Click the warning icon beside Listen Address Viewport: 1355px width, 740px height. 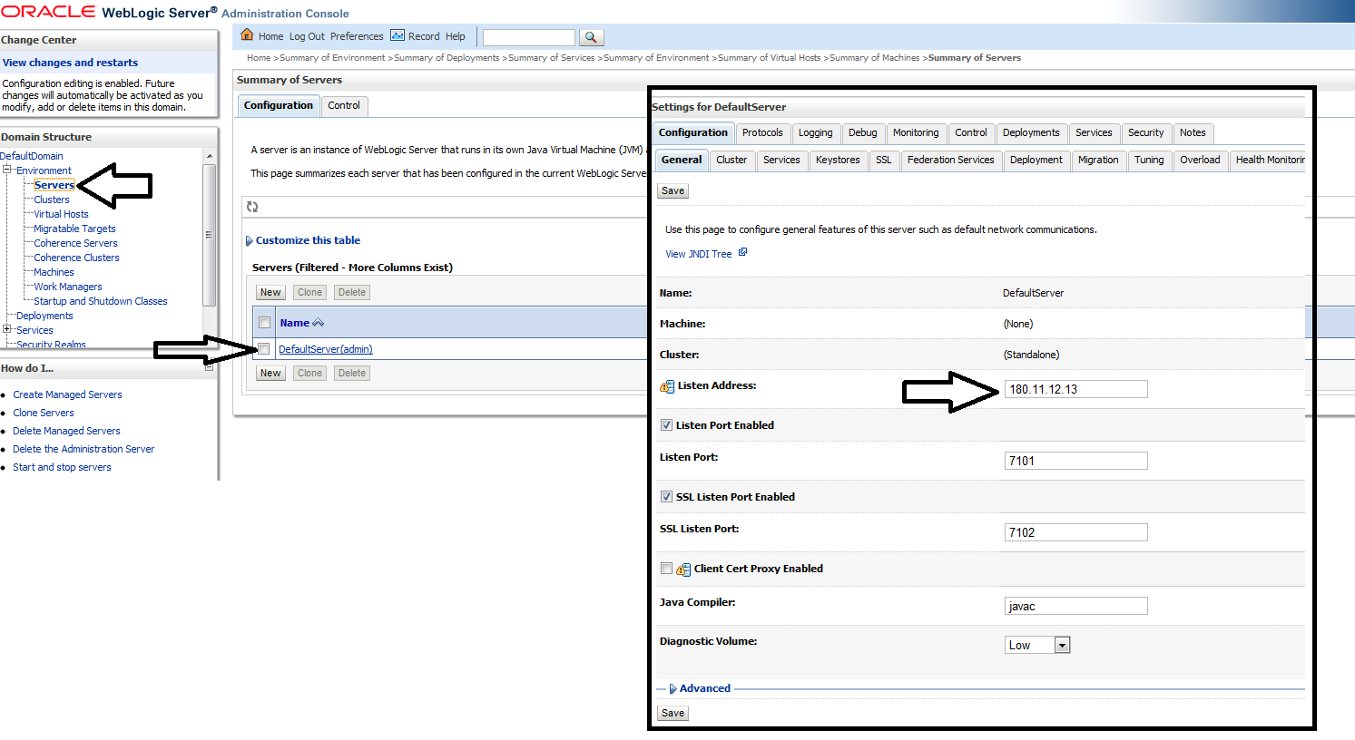(x=667, y=386)
